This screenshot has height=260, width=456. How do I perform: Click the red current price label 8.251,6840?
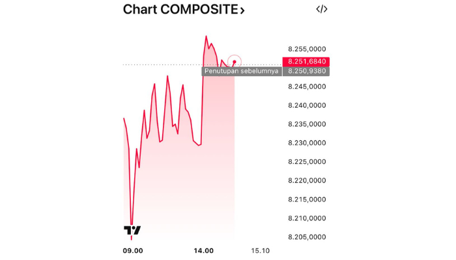306,61
